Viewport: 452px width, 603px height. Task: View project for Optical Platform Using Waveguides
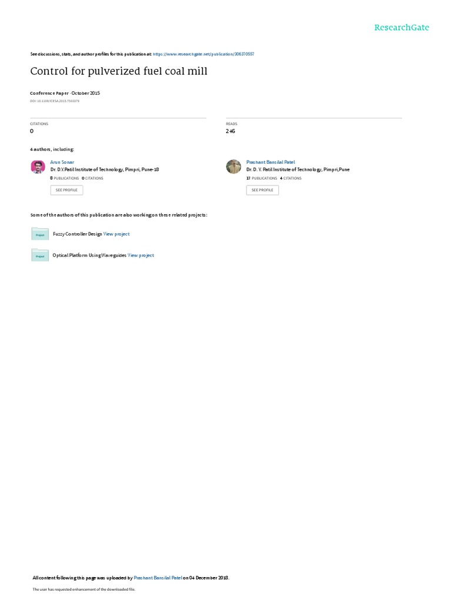141,256
